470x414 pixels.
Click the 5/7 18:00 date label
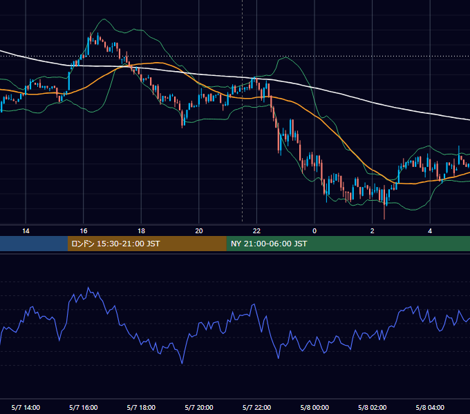[x=141, y=407]
